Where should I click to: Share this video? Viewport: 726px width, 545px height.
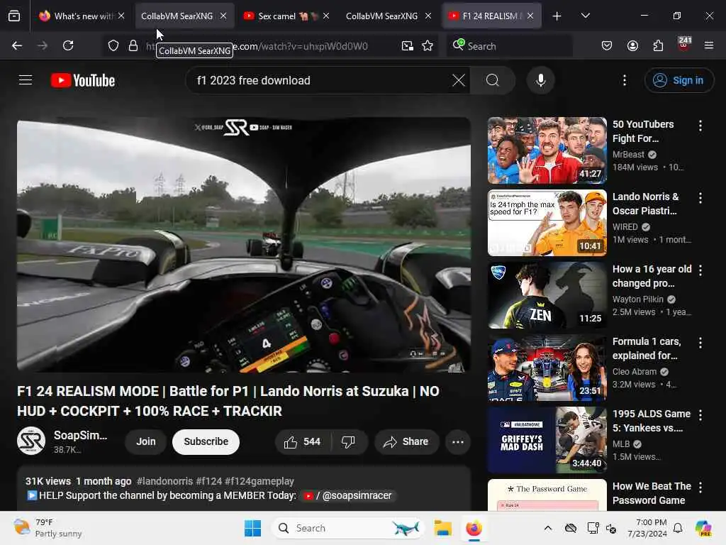tap(406, 441)
